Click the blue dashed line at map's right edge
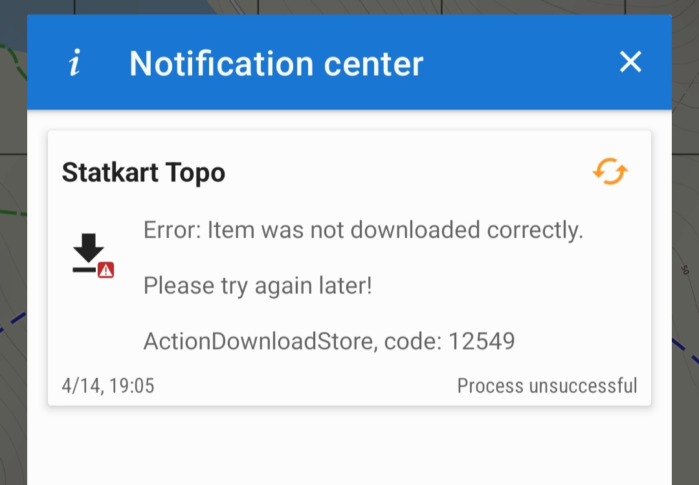Viewport: 699px width, 485px height. [x=685, y=351]
